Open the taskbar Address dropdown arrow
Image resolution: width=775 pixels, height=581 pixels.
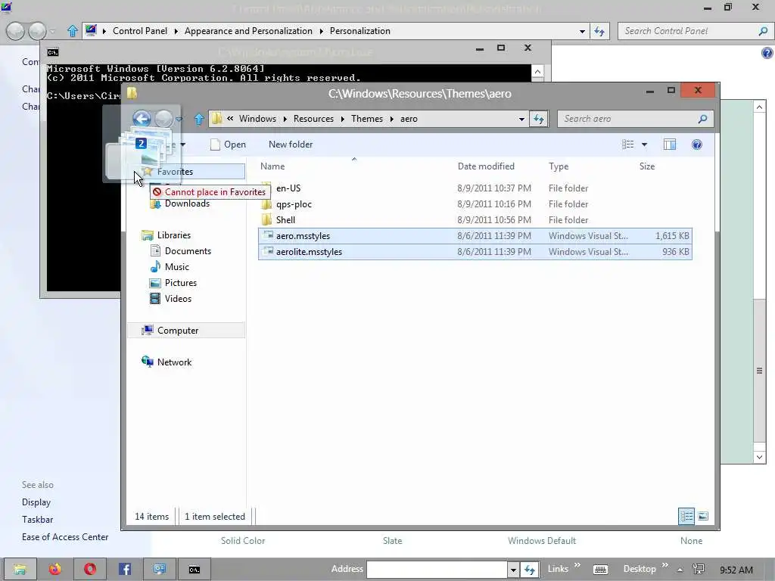[x=514, y=570]
